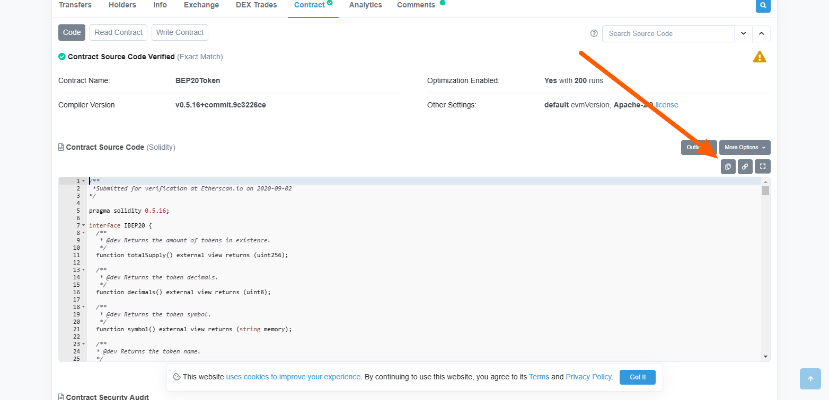Image resolution: width=829 pixels, height=400 pixels.
Task: Collapse comment fold at line 13
Action: tap(84, 270)
